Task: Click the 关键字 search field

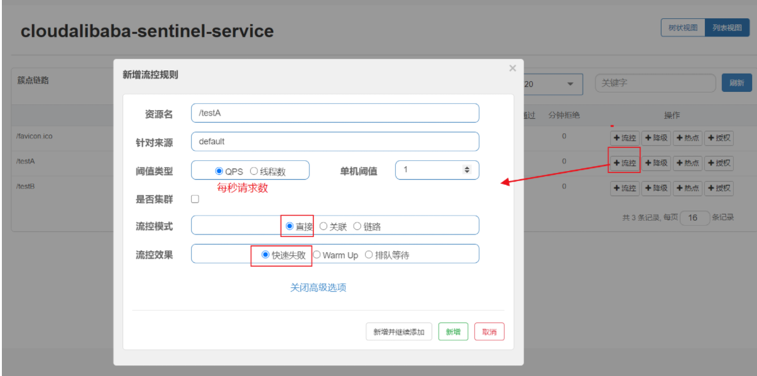Action: 655,83
